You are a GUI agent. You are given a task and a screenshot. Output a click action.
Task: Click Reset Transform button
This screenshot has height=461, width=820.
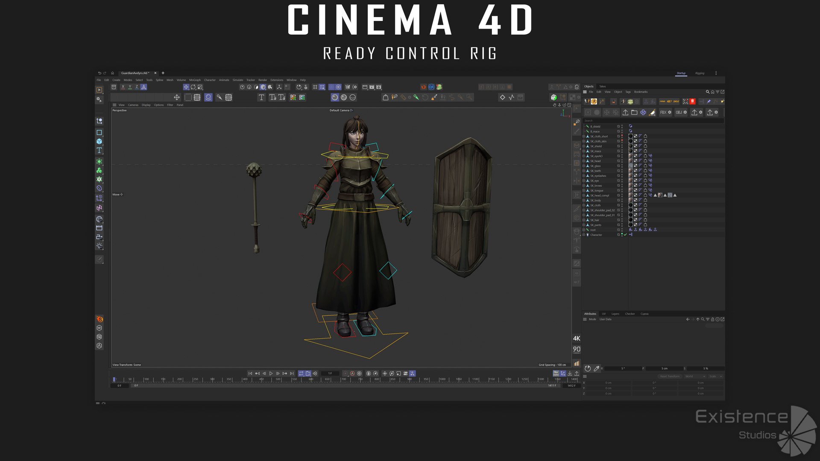(670, 376)
